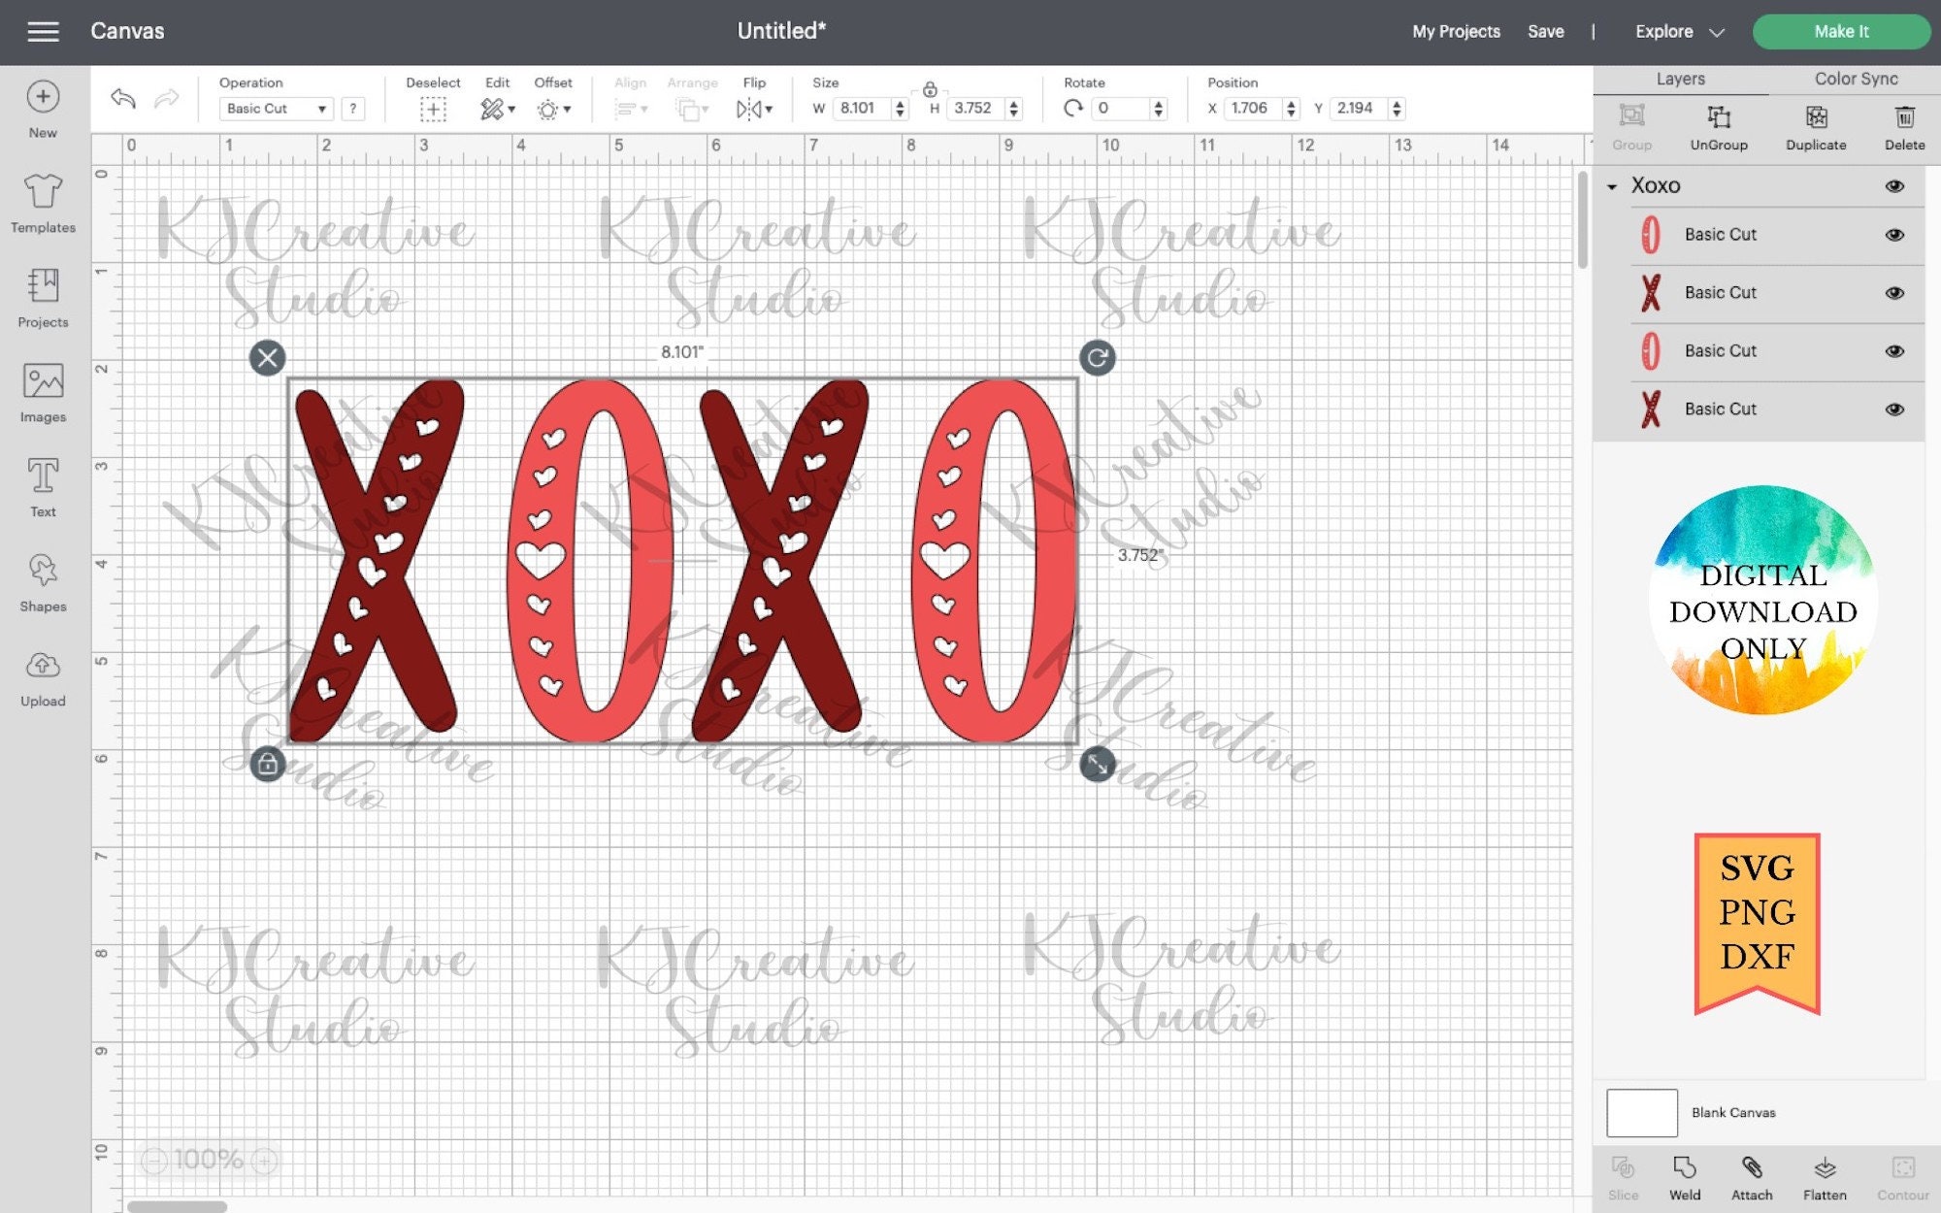Viewport: 1941px width, 1213px height.
Task: Hide the last Basic Cut X layer
Action: pyautogui.click(x=1894, y=410)
